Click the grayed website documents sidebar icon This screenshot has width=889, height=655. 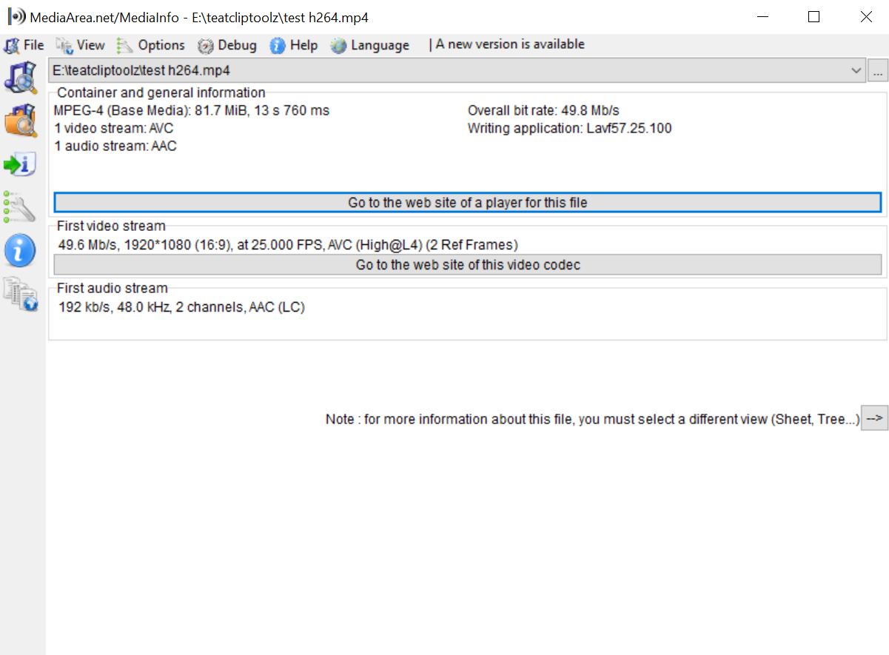(x=21, y=294)
